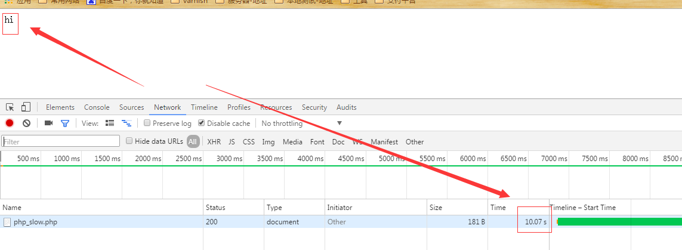Switch to the Sources tab
The height and width of the screenshot is (250, 682).
tap(131, 107)
